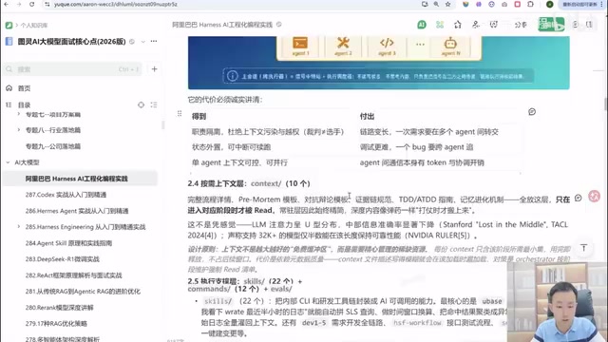Open the collaborators person icon
Screen dimensions: 608x342
tap(476, 25)
